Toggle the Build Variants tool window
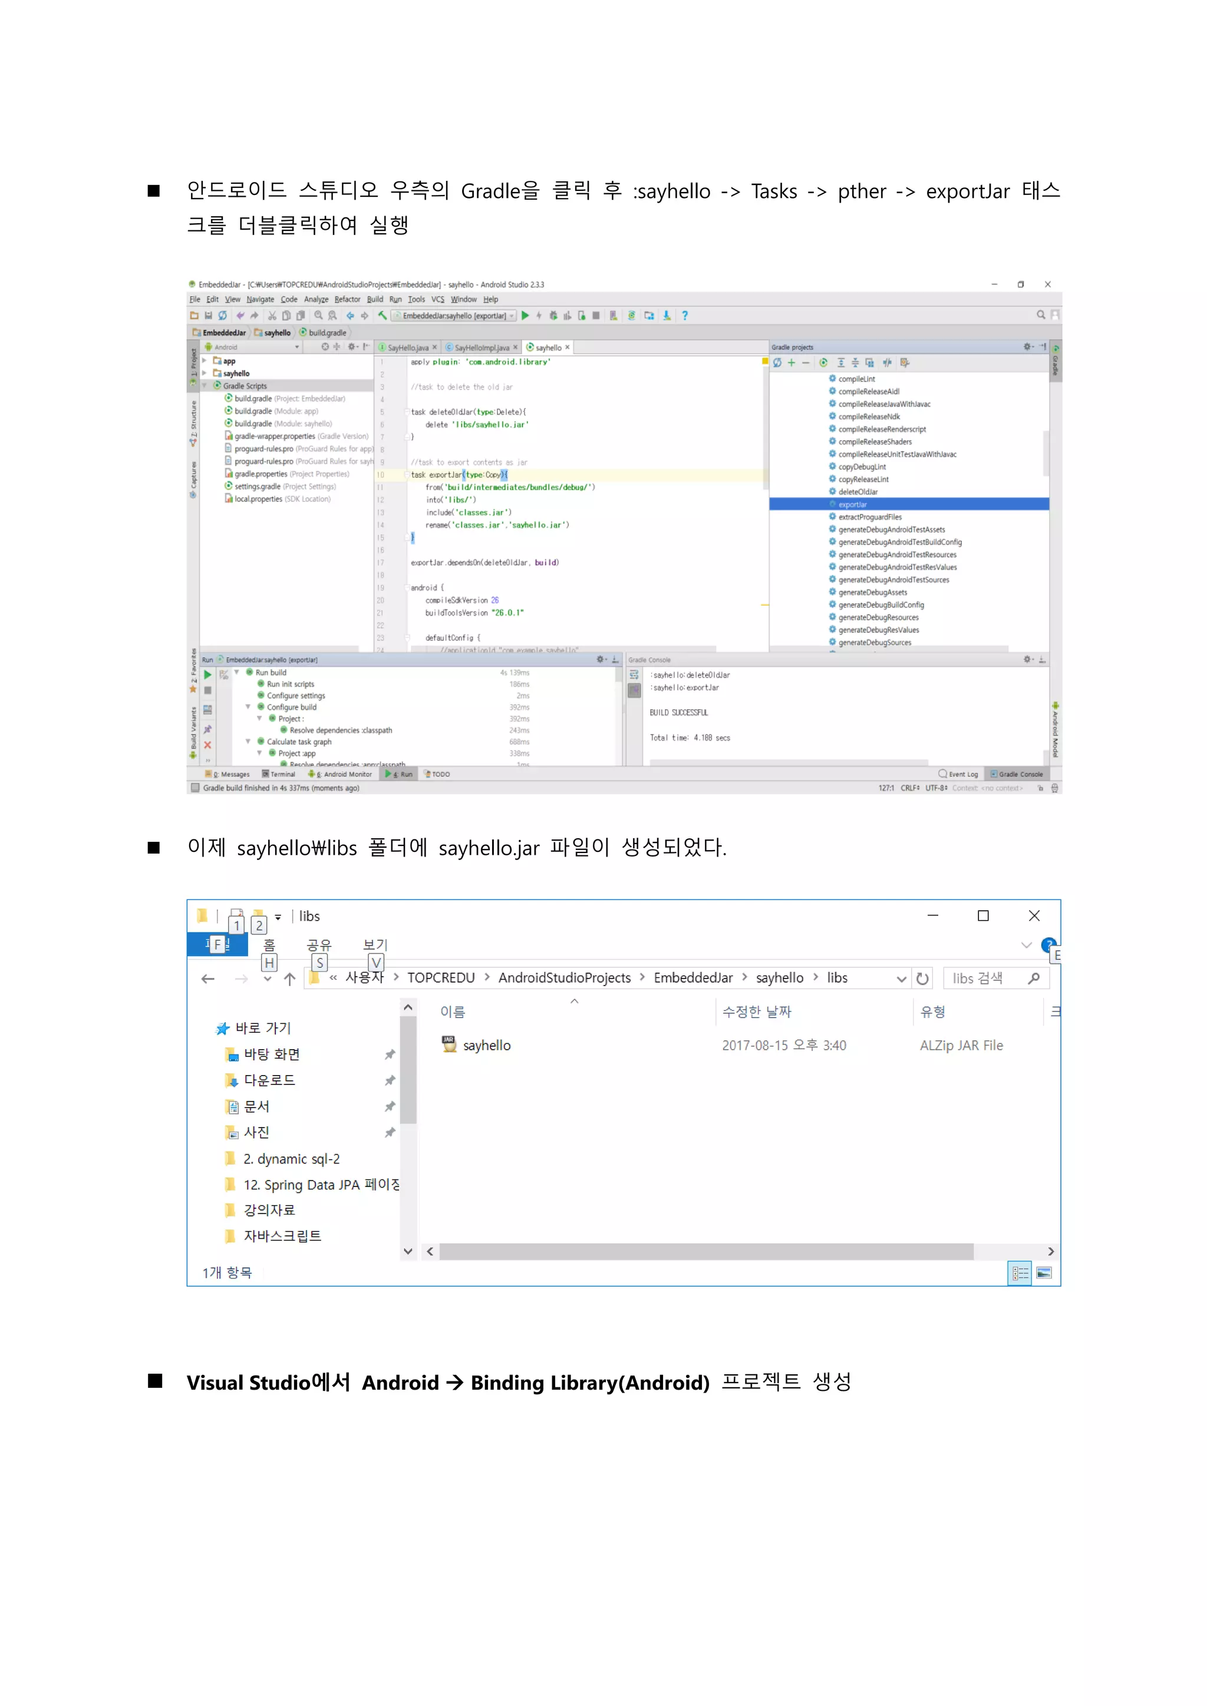1207x1706 pixels. (x=193, y=732)
